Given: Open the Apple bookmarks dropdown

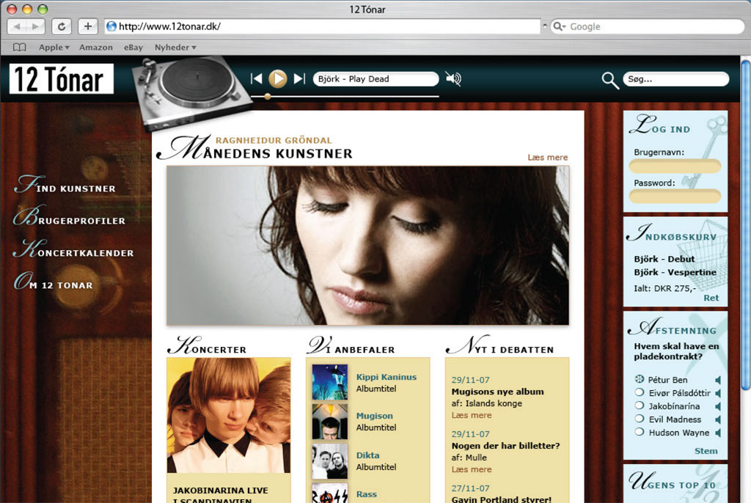Looking at the screenshot, I should pyautogui.click(x=54, y=48).
